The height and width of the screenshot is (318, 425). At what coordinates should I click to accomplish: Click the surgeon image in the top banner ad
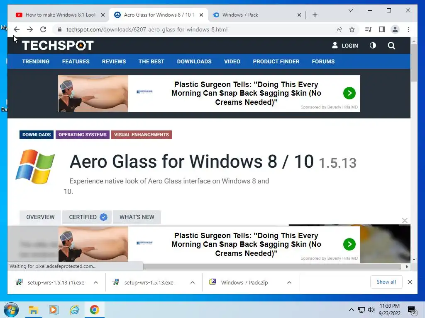[x=93, y=94]
